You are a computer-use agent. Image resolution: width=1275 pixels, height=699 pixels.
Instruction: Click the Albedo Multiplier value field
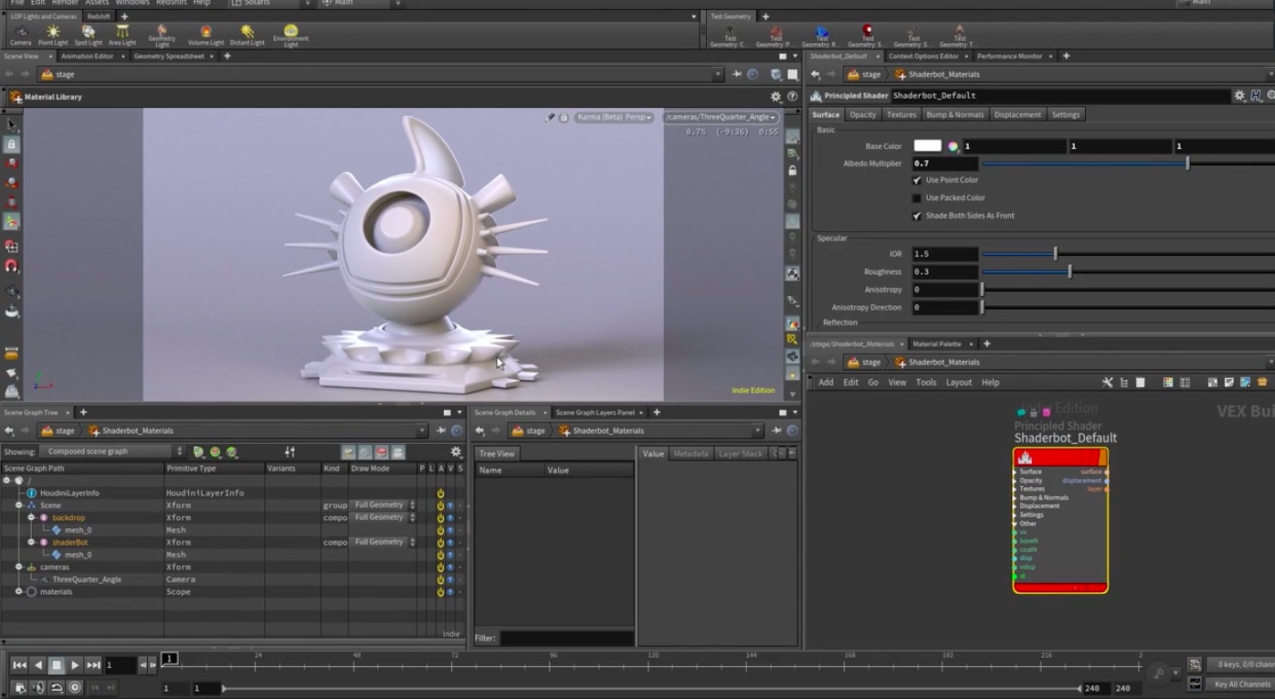(943, 164)
